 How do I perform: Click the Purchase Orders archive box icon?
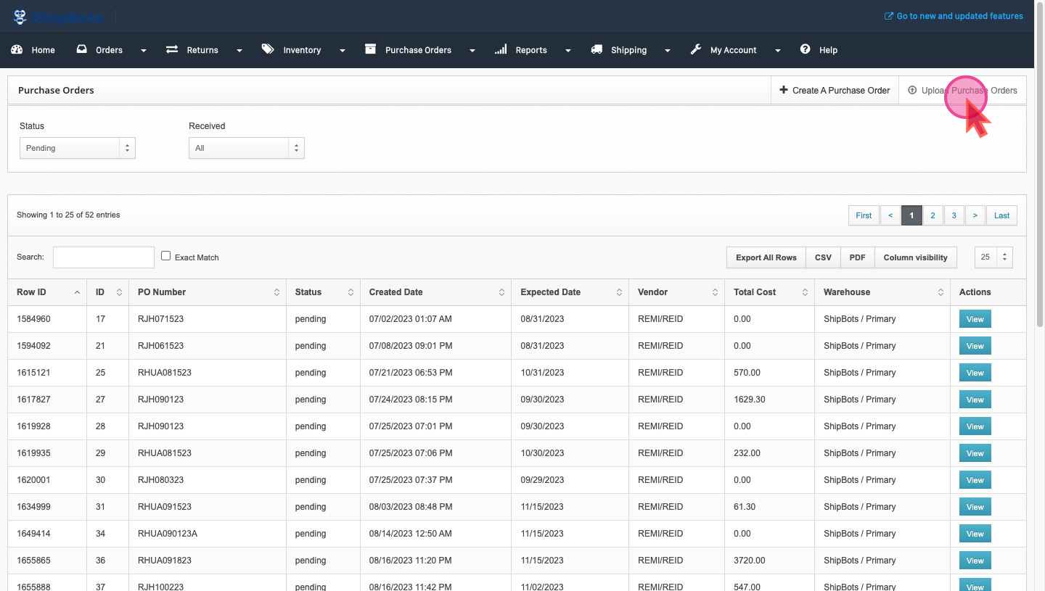click(370, 49)
